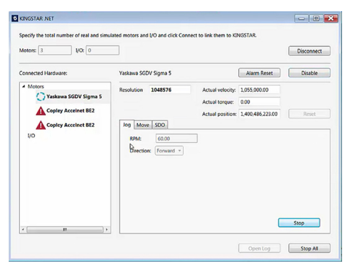
Task: Switch to the Move tab
Action: [x=143, y=125]
